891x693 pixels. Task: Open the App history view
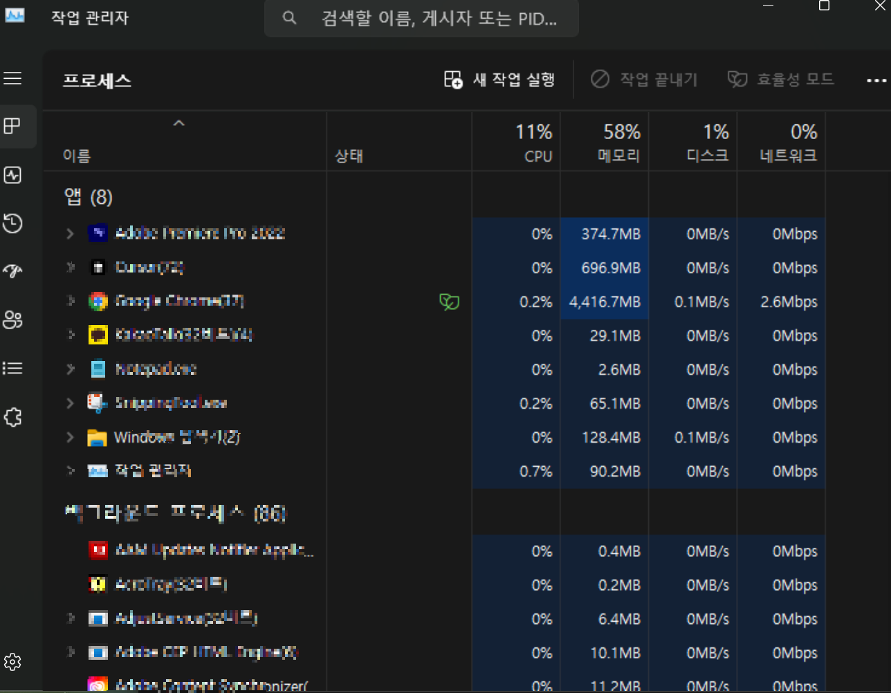pyautogui.click(x=12, y=223)
